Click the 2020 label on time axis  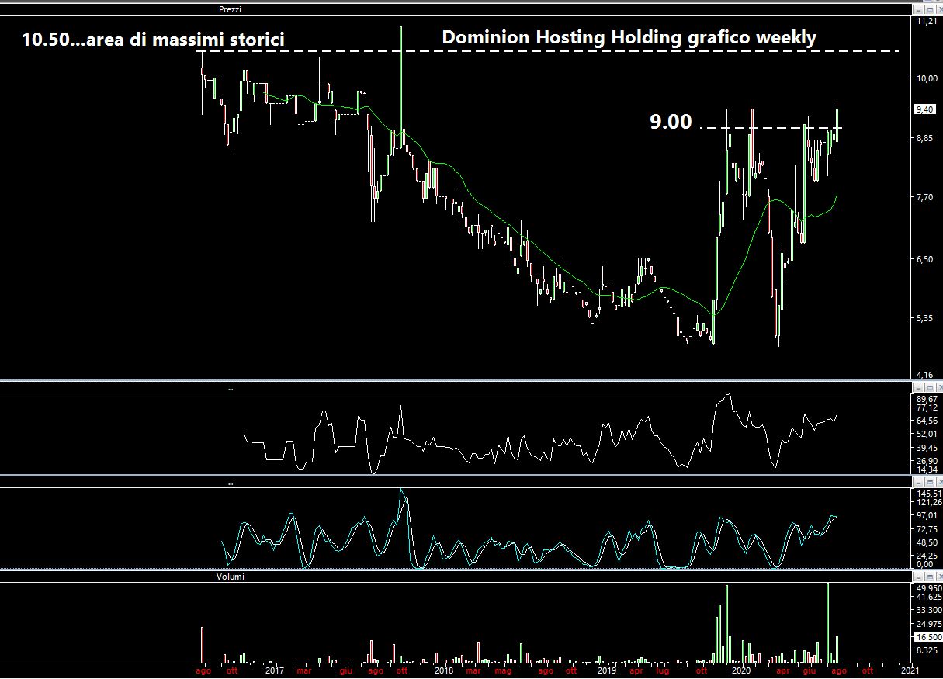(x=741, y=670)
